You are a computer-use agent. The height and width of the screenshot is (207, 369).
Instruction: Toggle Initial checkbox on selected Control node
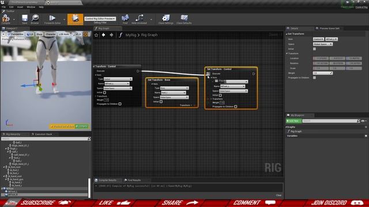(x=220, y=95)
